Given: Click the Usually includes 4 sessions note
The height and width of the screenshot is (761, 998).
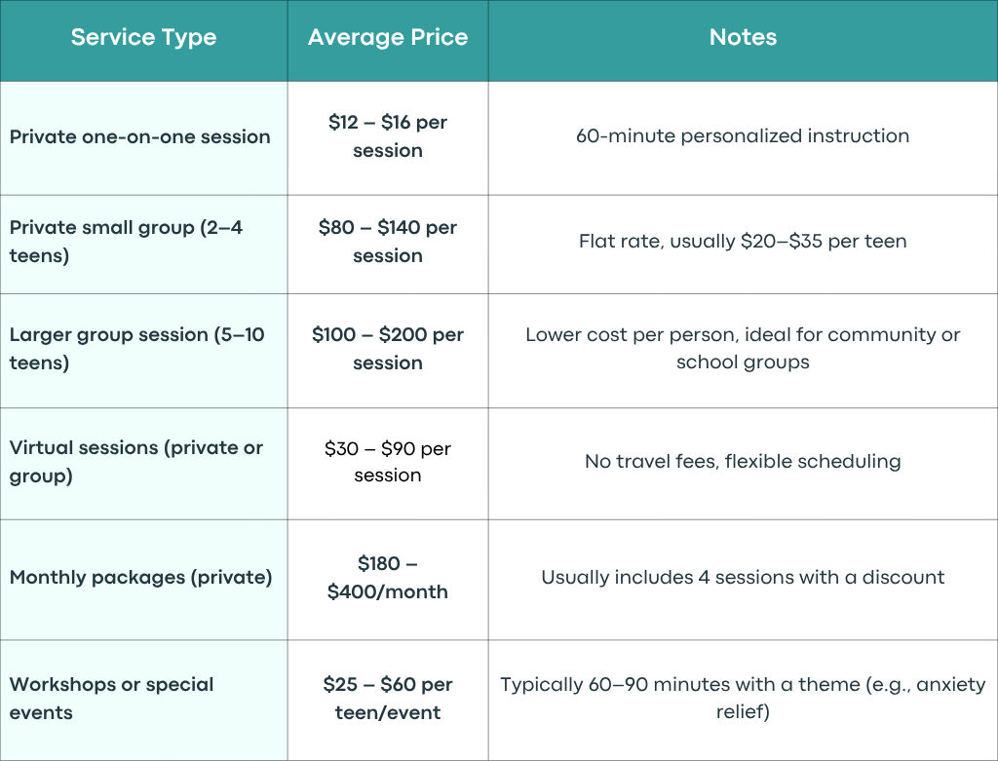Looking at the screenshot, I should coord(743,577).
